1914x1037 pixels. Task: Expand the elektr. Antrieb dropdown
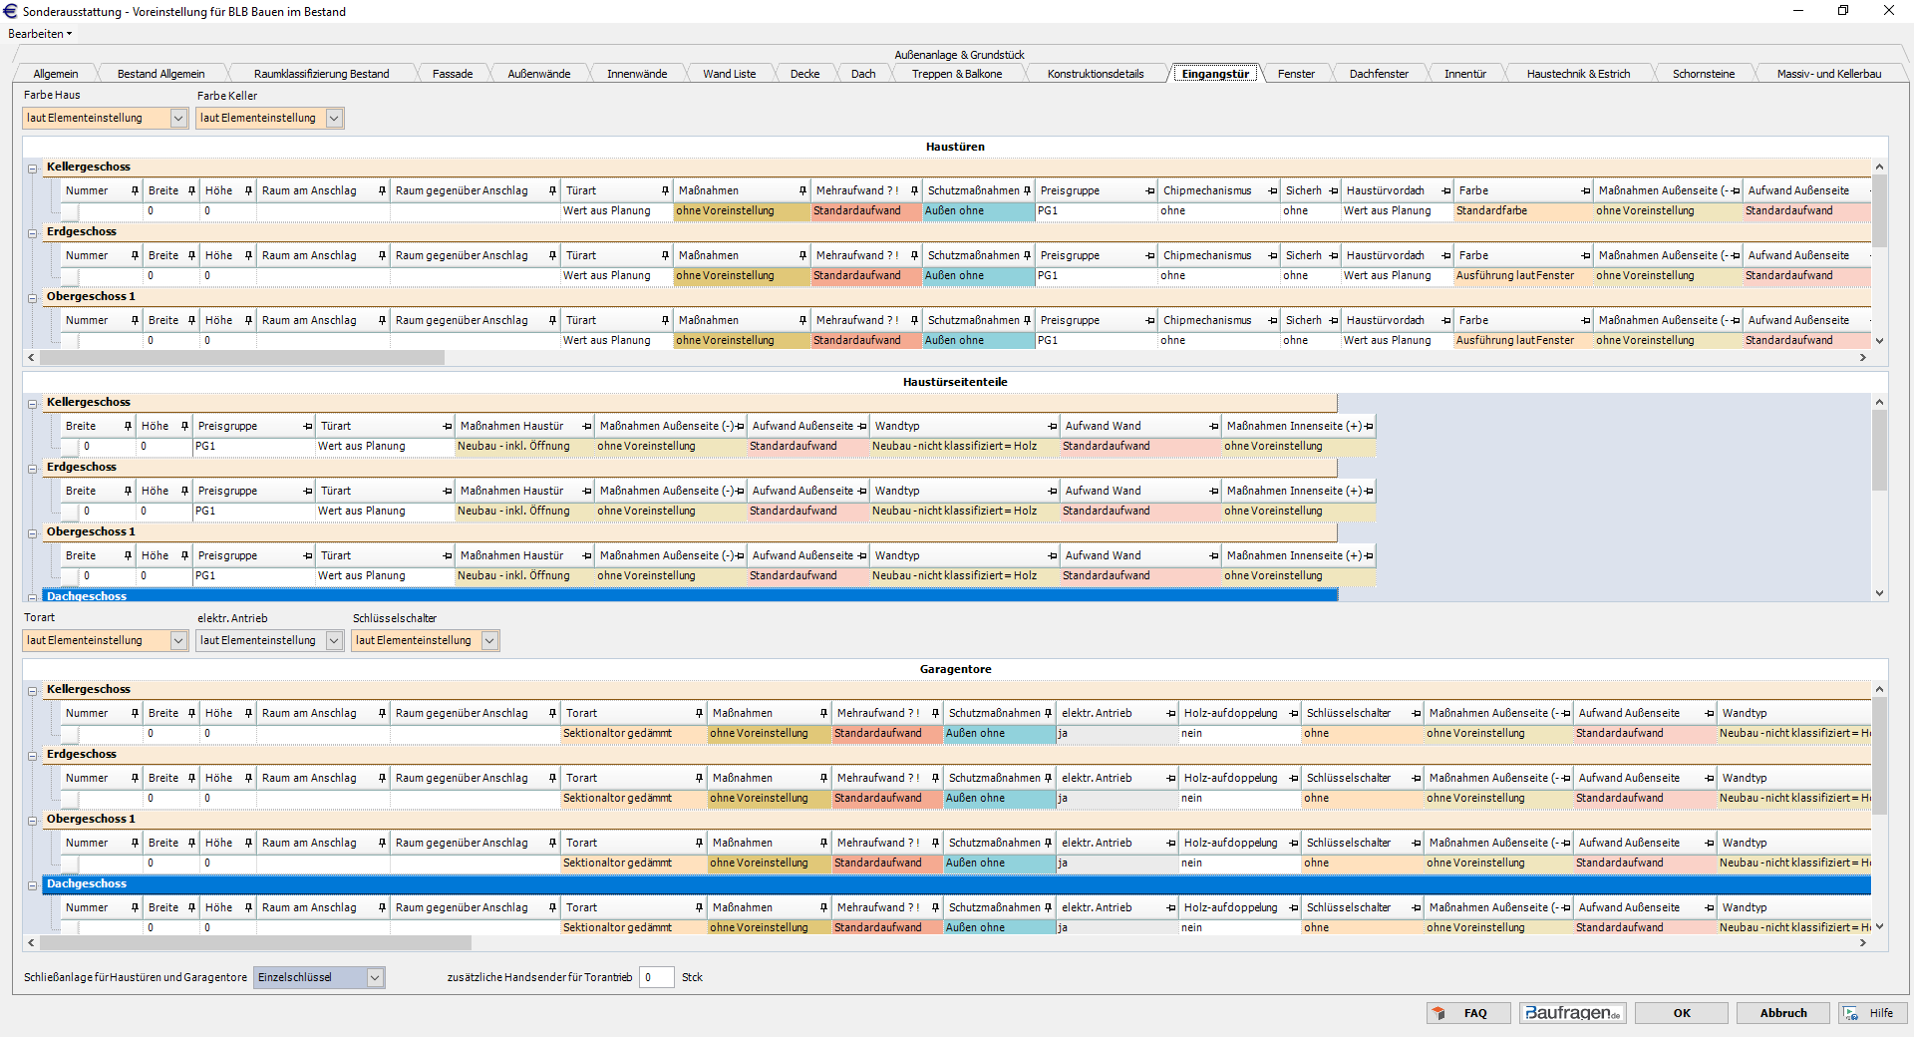[334, 641]
